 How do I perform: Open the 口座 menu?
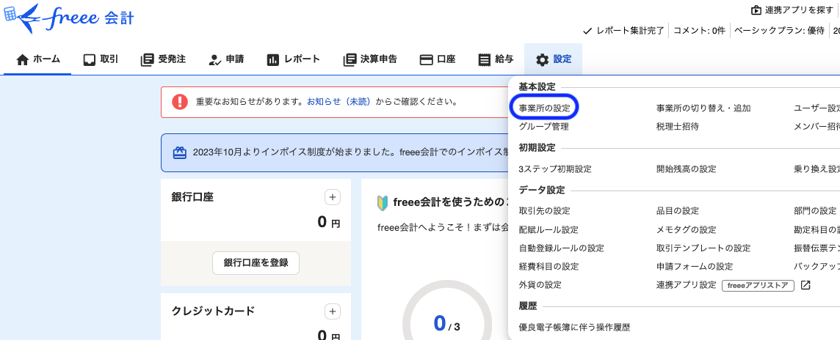(437, 59)
